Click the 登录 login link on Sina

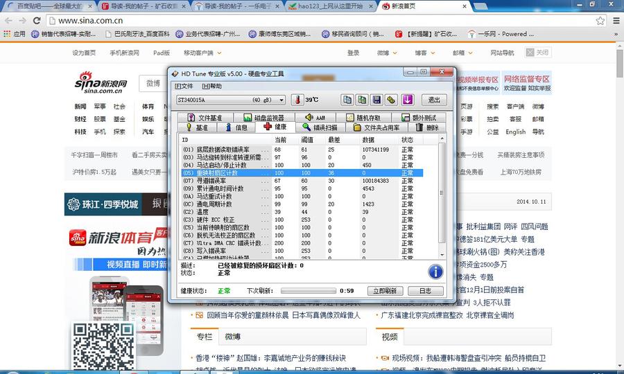point(353,53)
